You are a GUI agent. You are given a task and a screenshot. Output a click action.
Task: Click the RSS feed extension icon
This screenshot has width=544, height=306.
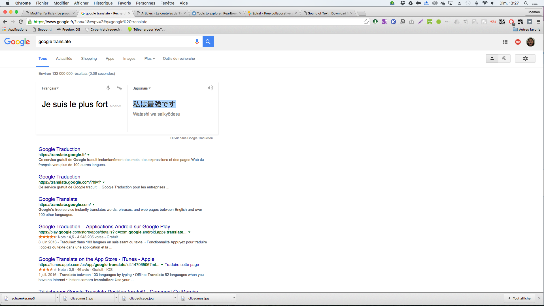click(x=484, y=22)
